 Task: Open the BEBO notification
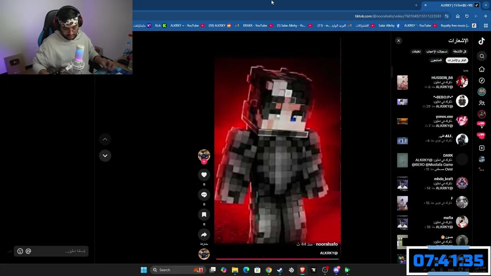click(433, 102)
